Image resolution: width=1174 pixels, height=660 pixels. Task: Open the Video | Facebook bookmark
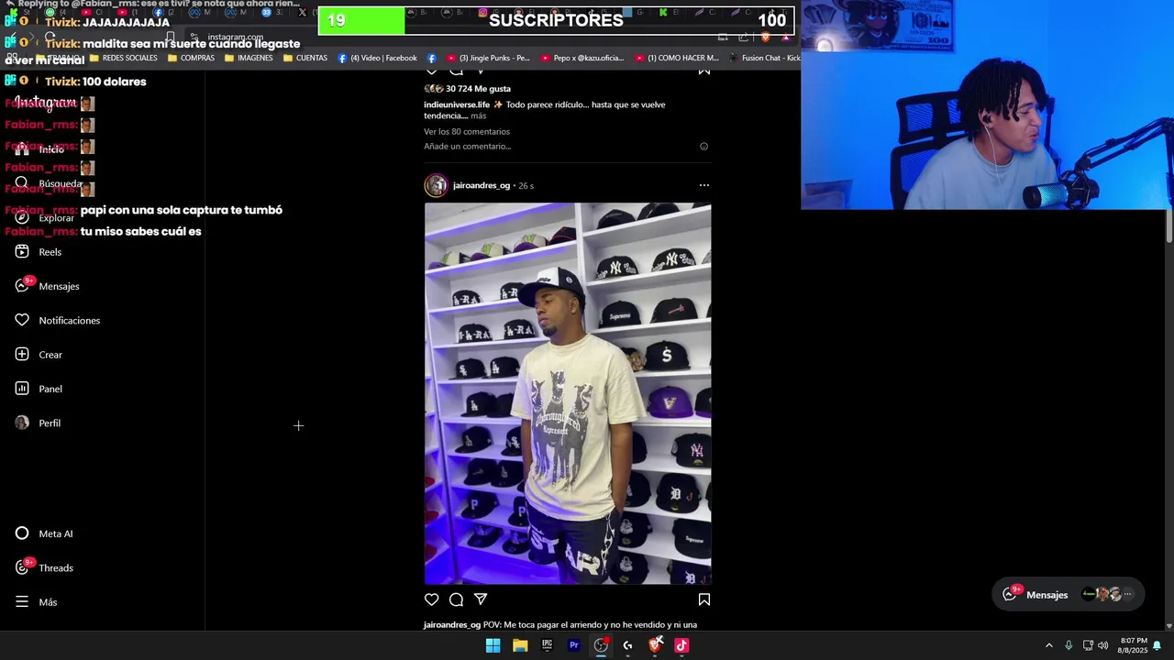click(377, 58)
